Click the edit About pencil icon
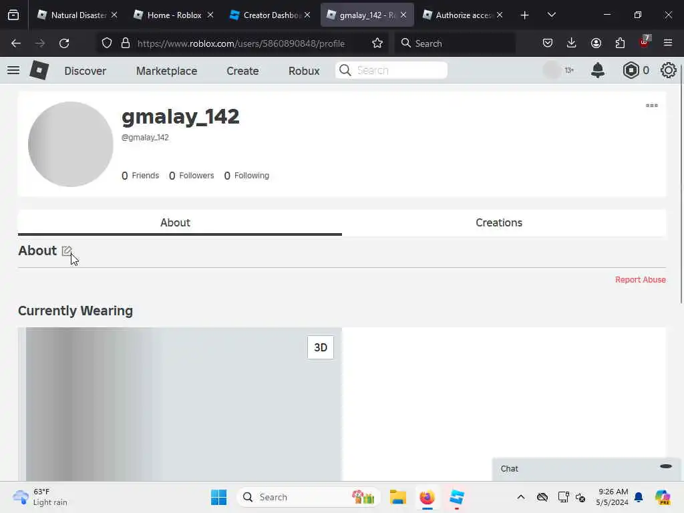 [x=67, y=251]
